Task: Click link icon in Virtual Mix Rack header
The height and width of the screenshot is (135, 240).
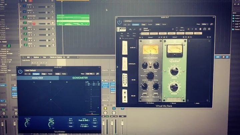Action: [211, 24]
